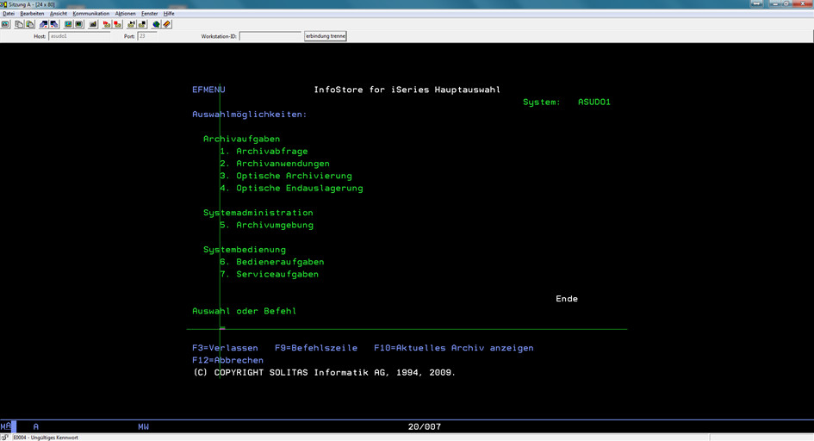
Task: Click F10=Aktuelles Archiv anzeigen hotspot
Action: coord(453,348)
